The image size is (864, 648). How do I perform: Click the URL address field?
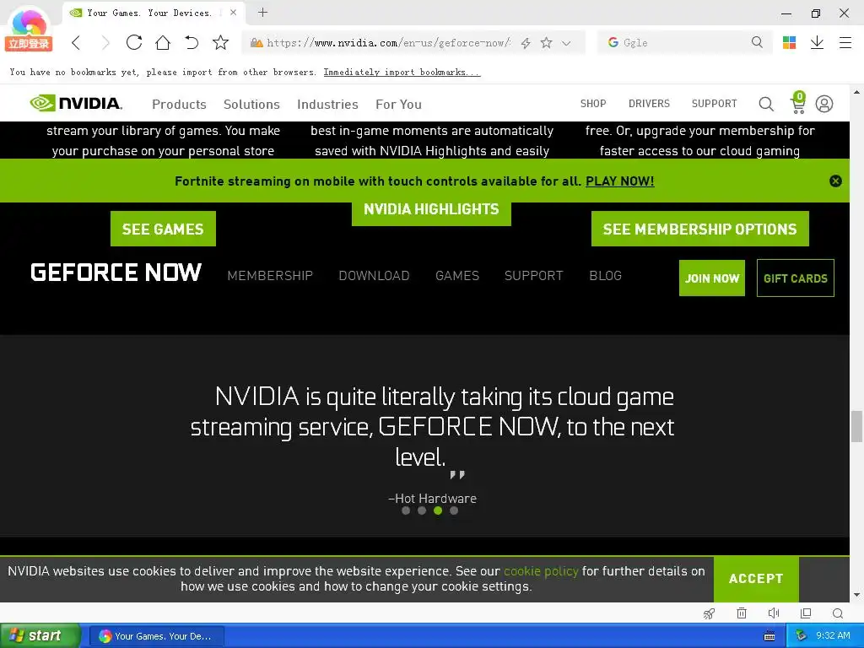coord(388,43)
